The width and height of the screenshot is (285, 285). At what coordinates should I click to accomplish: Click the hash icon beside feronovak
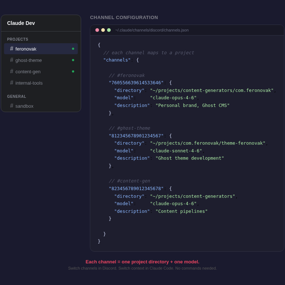[12, 48]
